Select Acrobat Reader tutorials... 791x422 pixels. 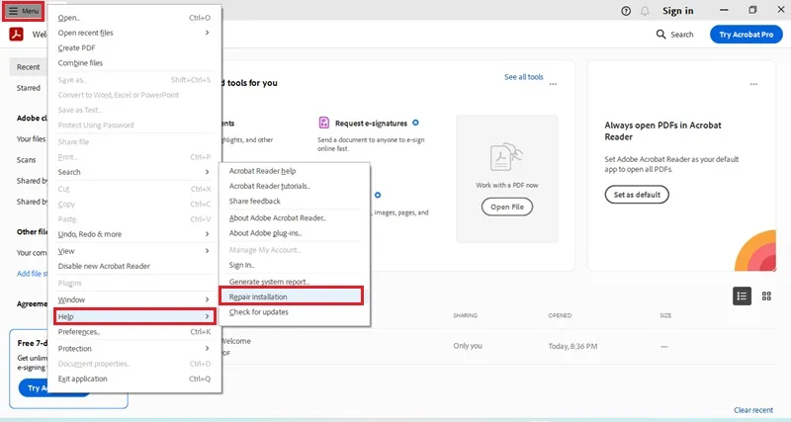coord(294,186)
